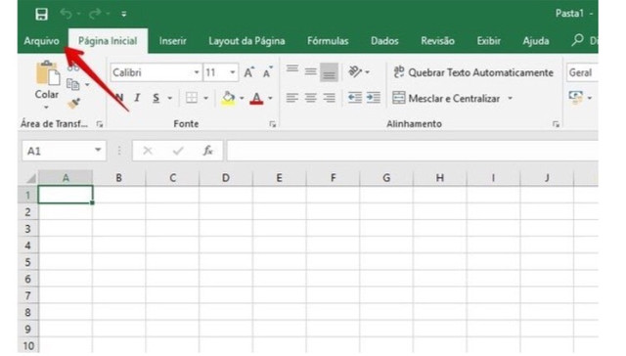
Task: Toggle align text left
Action: 292,98
